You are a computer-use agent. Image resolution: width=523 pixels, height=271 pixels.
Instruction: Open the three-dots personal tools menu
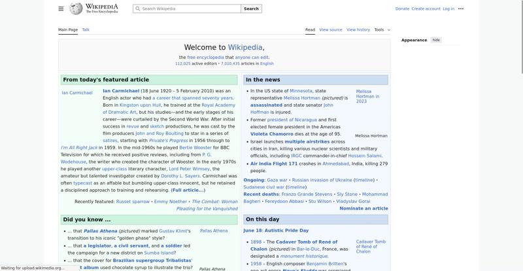[x=461, y=9]
